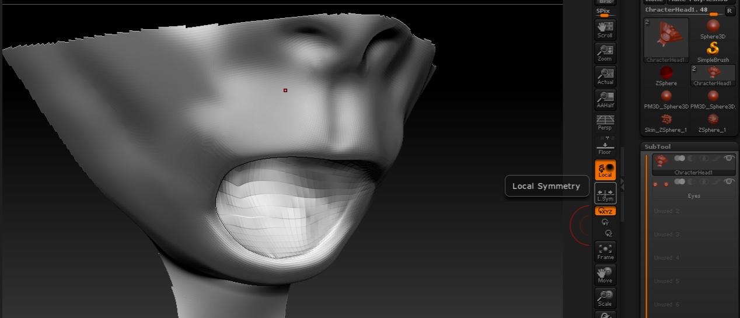Toggle Persp perspective view

pos(605,123)
